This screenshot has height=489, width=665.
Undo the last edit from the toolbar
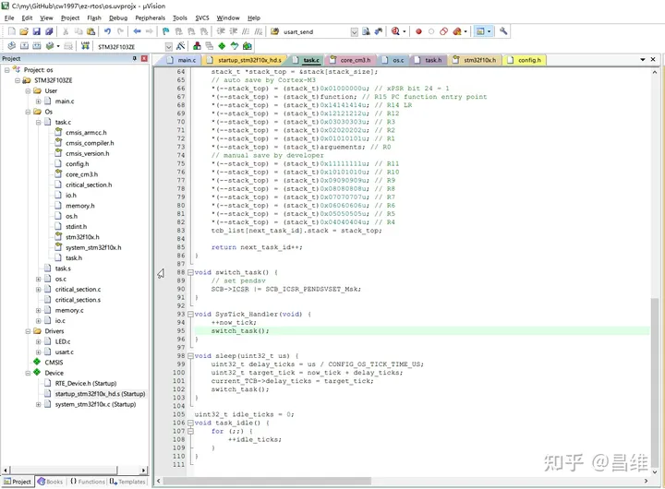[107, 31]
